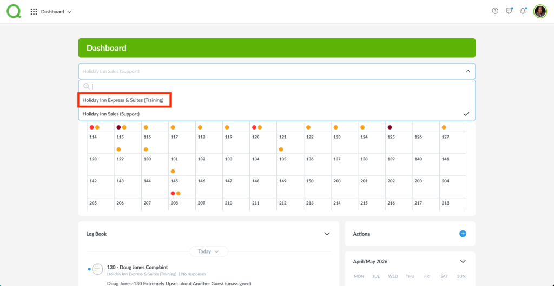Screen dimensions: 554x286
Task: Collapse the Log Book panel
Action: pos(327,234)
